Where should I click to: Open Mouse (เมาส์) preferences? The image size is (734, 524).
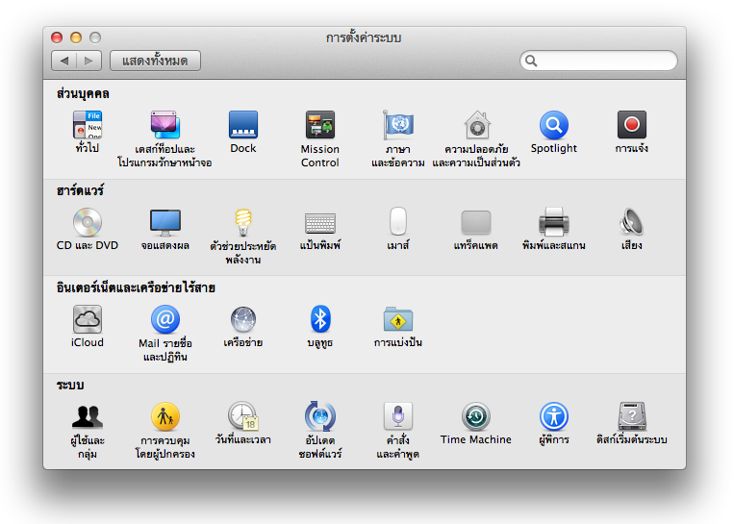click(x=398, y=221)
